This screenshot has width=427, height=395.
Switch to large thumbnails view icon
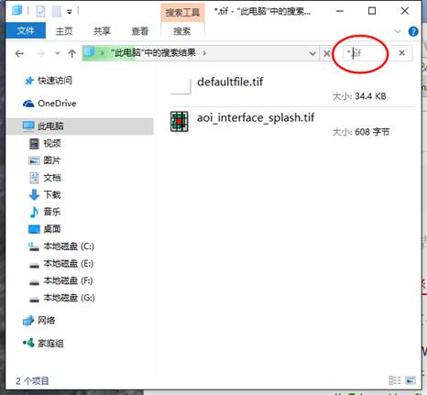[411, 380]
